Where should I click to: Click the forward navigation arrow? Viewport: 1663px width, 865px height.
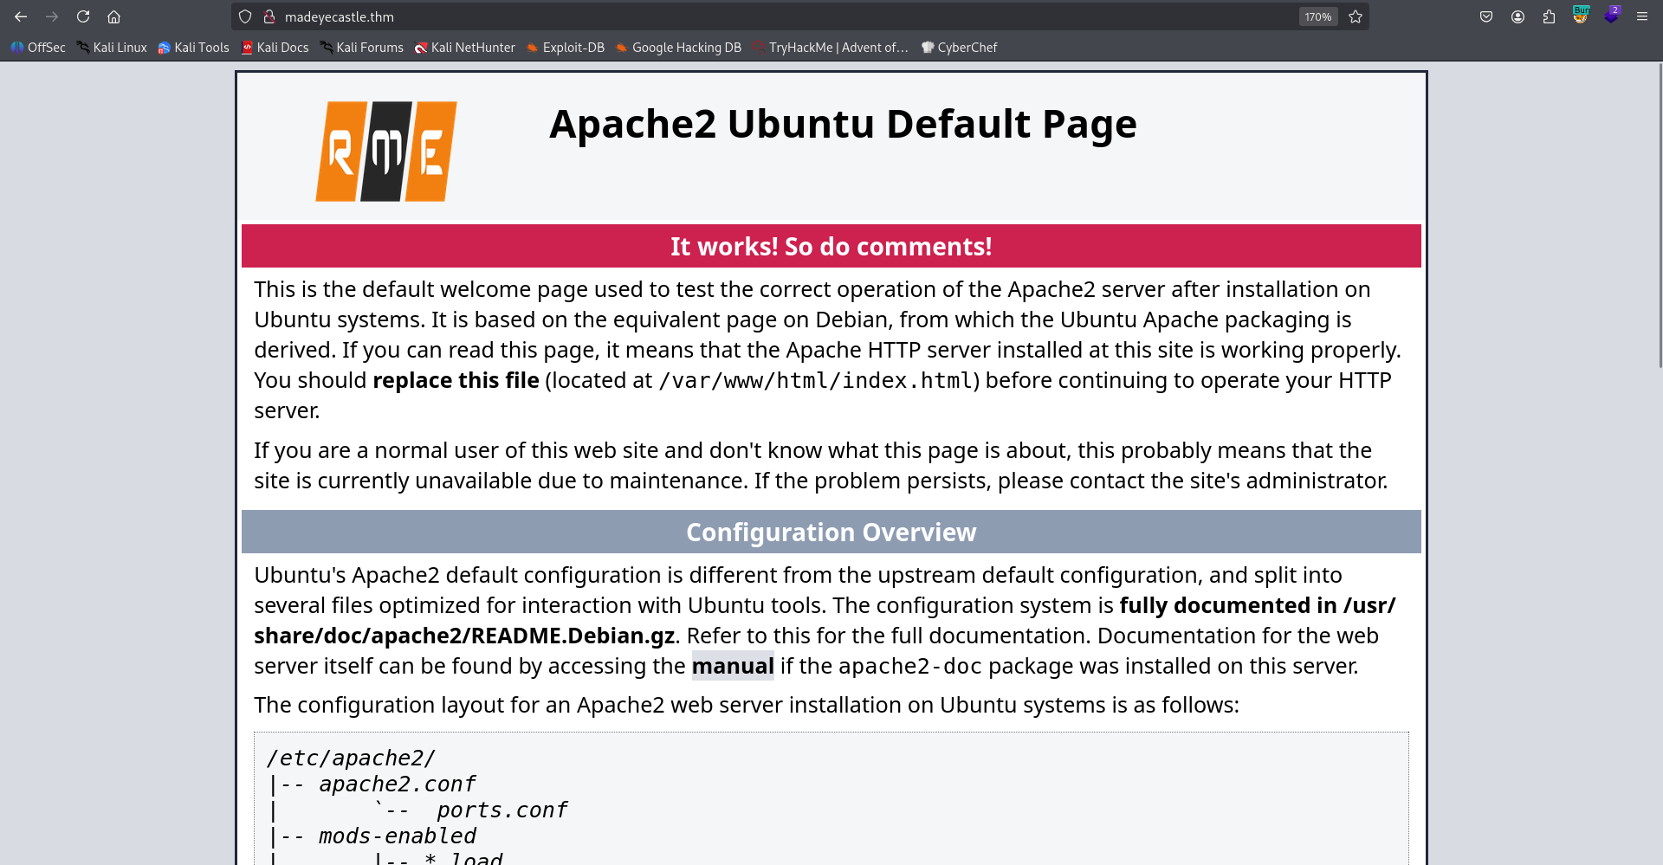click(52, 16)
